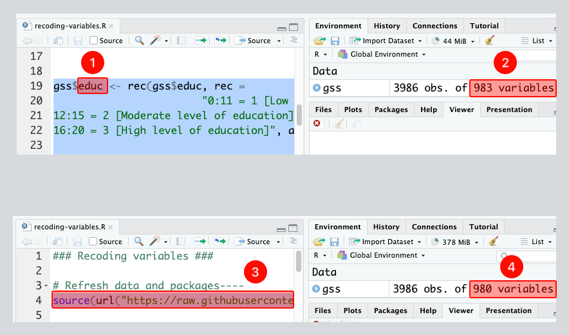Viewport: 569px width, 335px height.
Task: Click Source button in lower editor toolbar
Action: [252, 242]
